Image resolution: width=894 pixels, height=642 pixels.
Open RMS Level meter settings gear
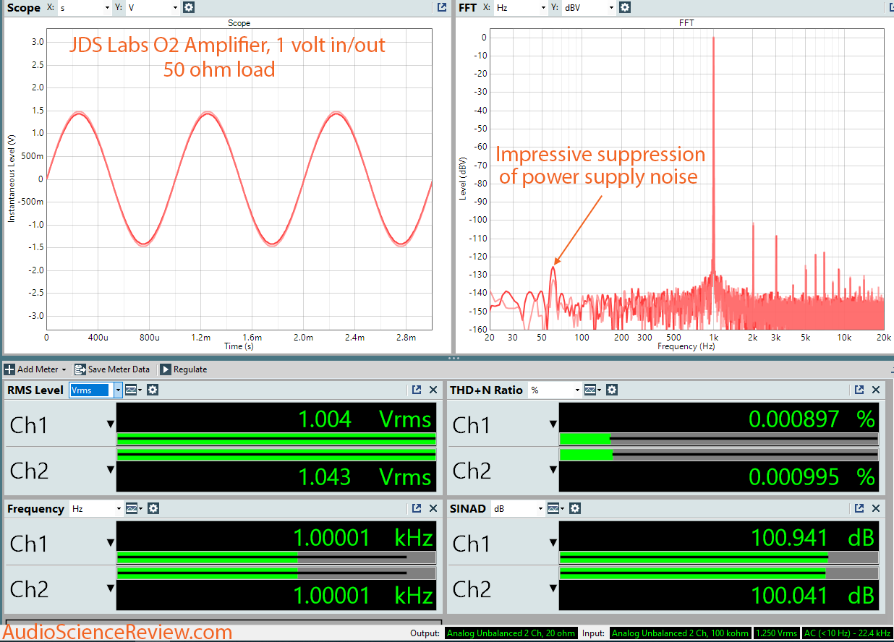point(153,390)
